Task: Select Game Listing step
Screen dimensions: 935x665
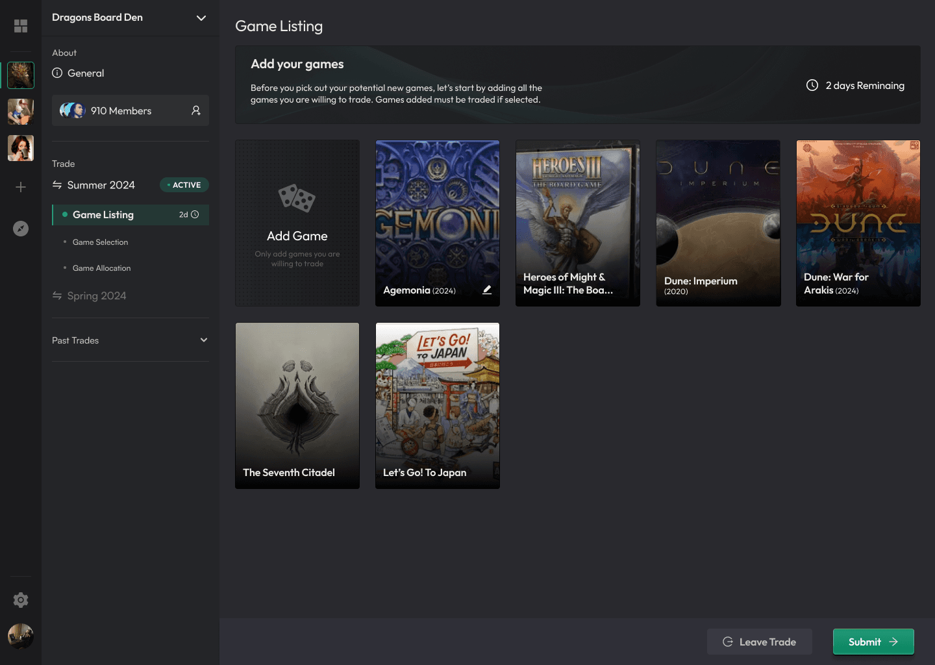Action: [x=131, y=215]
